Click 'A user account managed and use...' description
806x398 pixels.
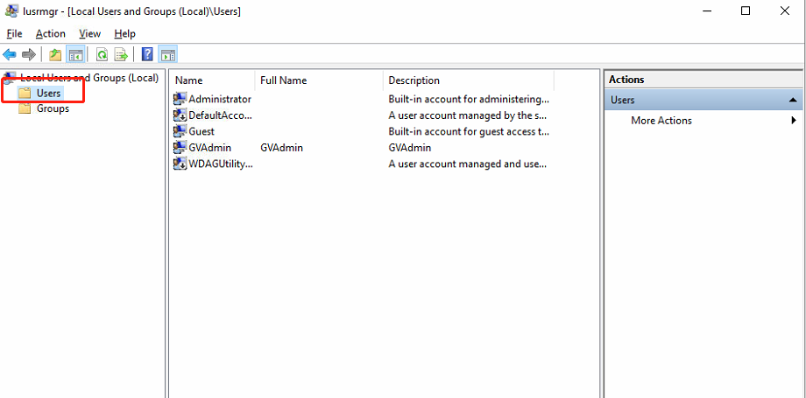tap(467, 164)
